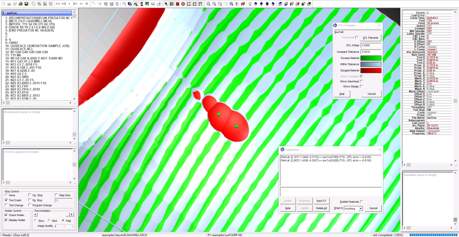The width and height of the screenshot is (459, 237).
Task: Click the Zoom Out magnifier icon
Action: coord(220,4)
